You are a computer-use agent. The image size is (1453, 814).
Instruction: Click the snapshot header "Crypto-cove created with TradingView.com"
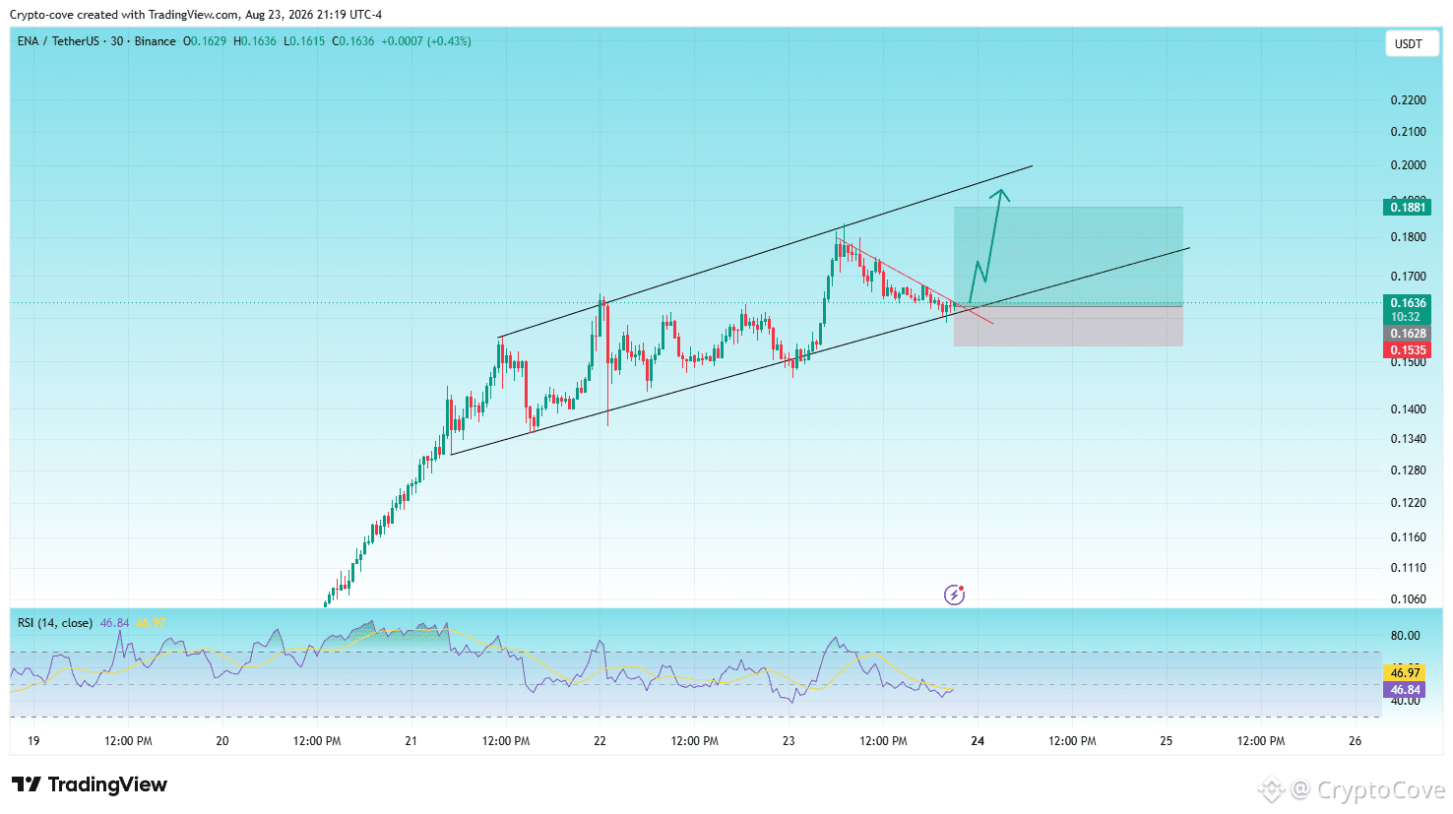point(124,15)
